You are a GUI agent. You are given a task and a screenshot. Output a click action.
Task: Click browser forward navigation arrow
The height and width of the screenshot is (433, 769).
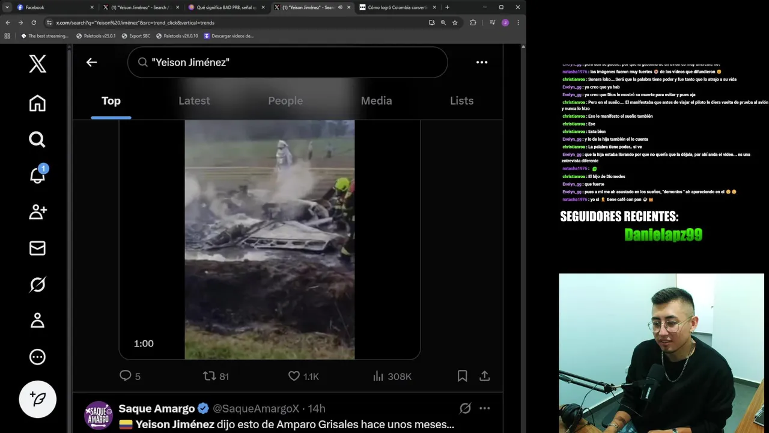pos(20,22)
